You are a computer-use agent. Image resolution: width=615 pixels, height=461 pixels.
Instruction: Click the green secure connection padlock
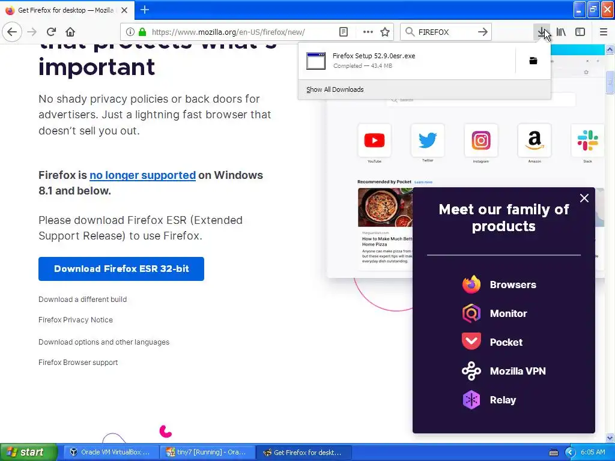(142, 32)
